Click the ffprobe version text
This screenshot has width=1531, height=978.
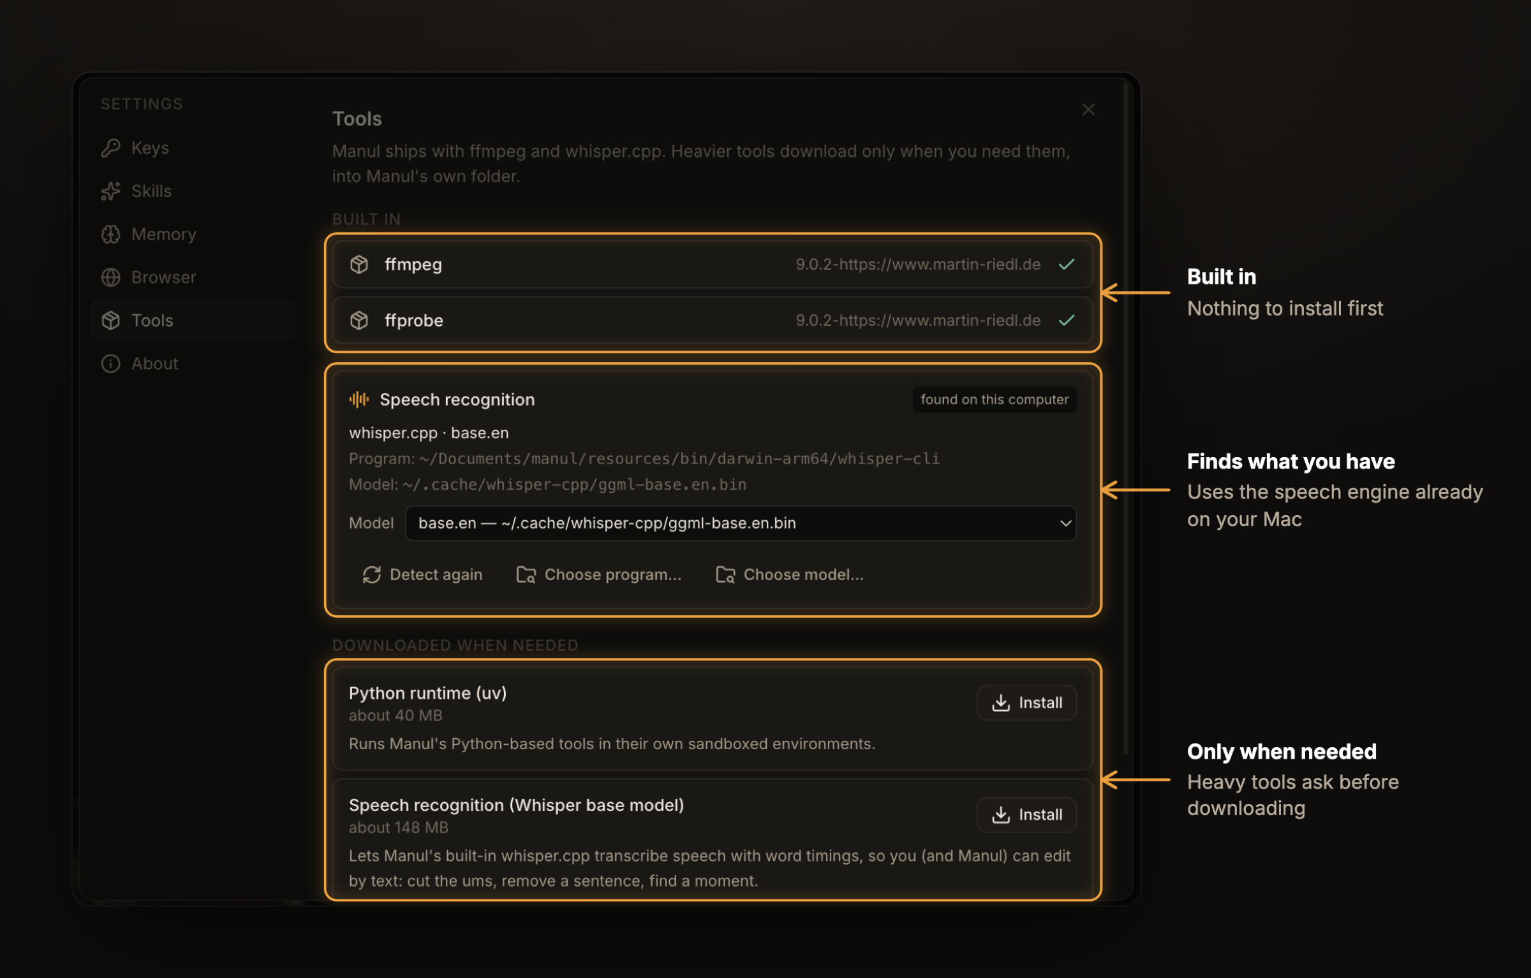(918, 320)
